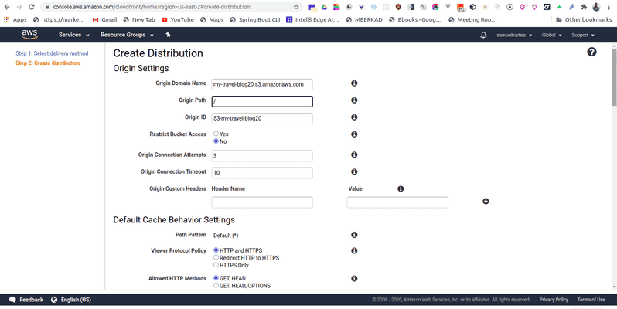The width and height of the screenshot is (617, 309).
Task: Open the Support dropdown
Action: coord(583,35)
